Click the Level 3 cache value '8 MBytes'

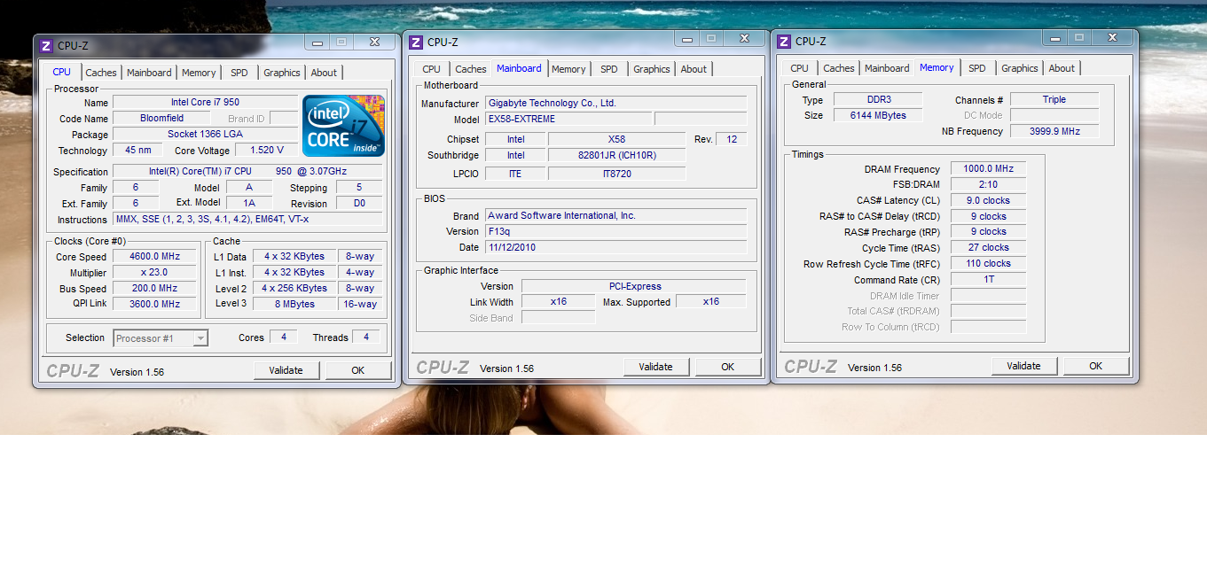click(294, 304)
